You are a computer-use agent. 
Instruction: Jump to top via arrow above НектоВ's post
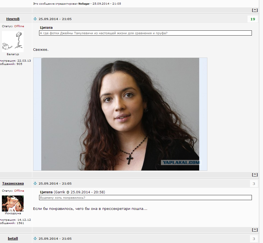(x=255, y=10)
